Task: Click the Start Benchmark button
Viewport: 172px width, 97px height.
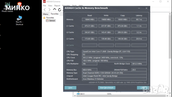Action: (107, 88)
